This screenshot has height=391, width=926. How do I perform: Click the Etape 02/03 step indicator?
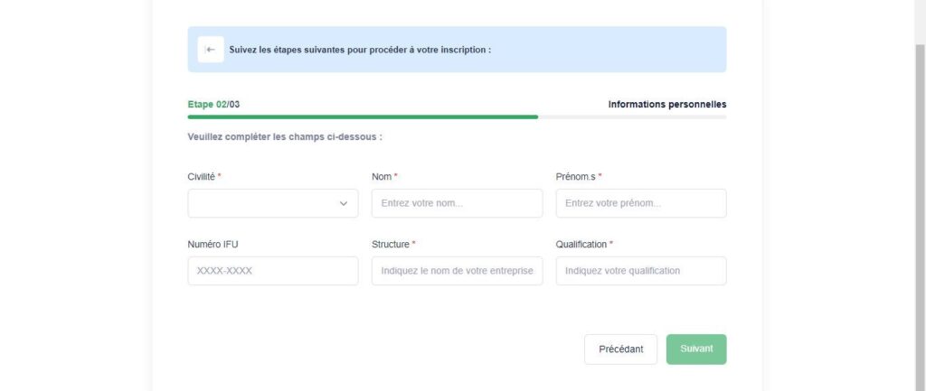click(x=213, y=105)
